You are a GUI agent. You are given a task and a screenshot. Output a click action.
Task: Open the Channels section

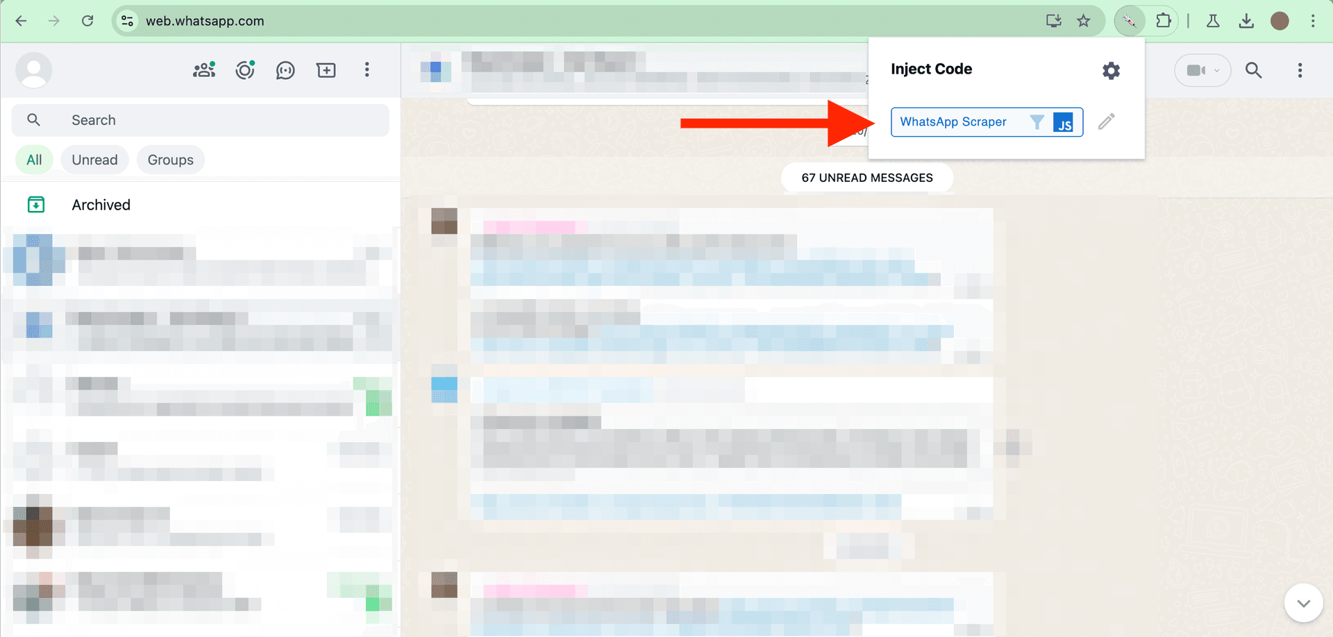[285, 70]
